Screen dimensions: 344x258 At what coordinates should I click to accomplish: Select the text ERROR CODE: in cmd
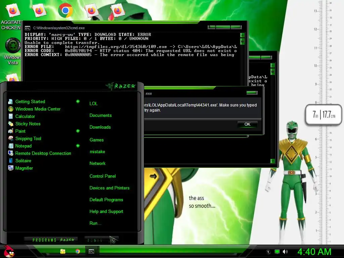[39, 51]
